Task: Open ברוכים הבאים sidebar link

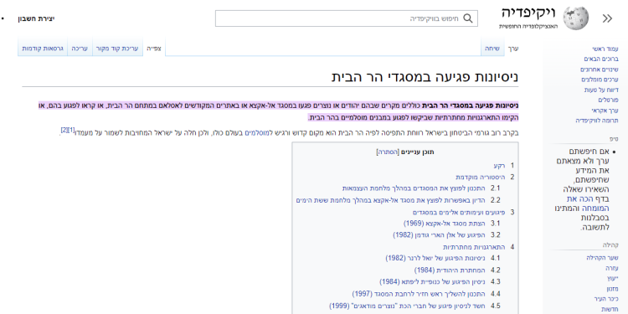Action: point(601,59)
